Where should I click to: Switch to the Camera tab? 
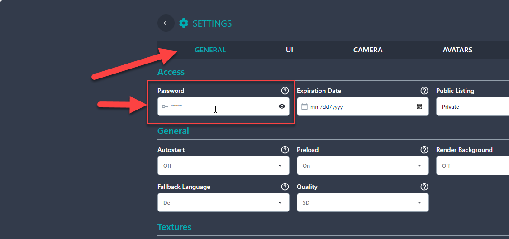368,50
